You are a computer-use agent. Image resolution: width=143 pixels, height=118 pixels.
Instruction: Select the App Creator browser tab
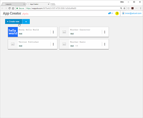(39, 4)
